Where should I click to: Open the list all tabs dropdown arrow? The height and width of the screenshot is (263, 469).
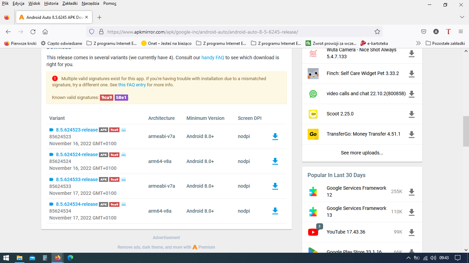coord(462,17)
